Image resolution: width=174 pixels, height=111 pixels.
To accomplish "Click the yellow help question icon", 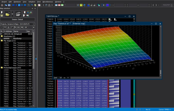I will [81, 5].
